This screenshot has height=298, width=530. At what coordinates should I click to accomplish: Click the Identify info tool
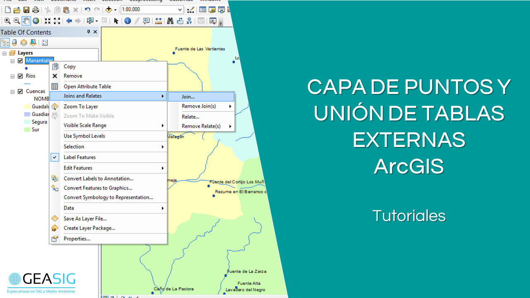pyautogui.click(x=128, y=21)
